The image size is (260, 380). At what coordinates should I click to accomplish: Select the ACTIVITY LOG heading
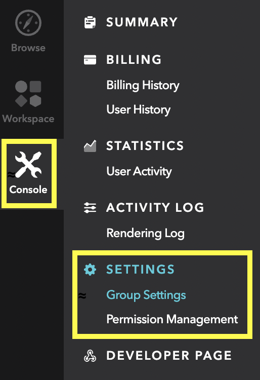pyautogui.click(x=155, y=207)
